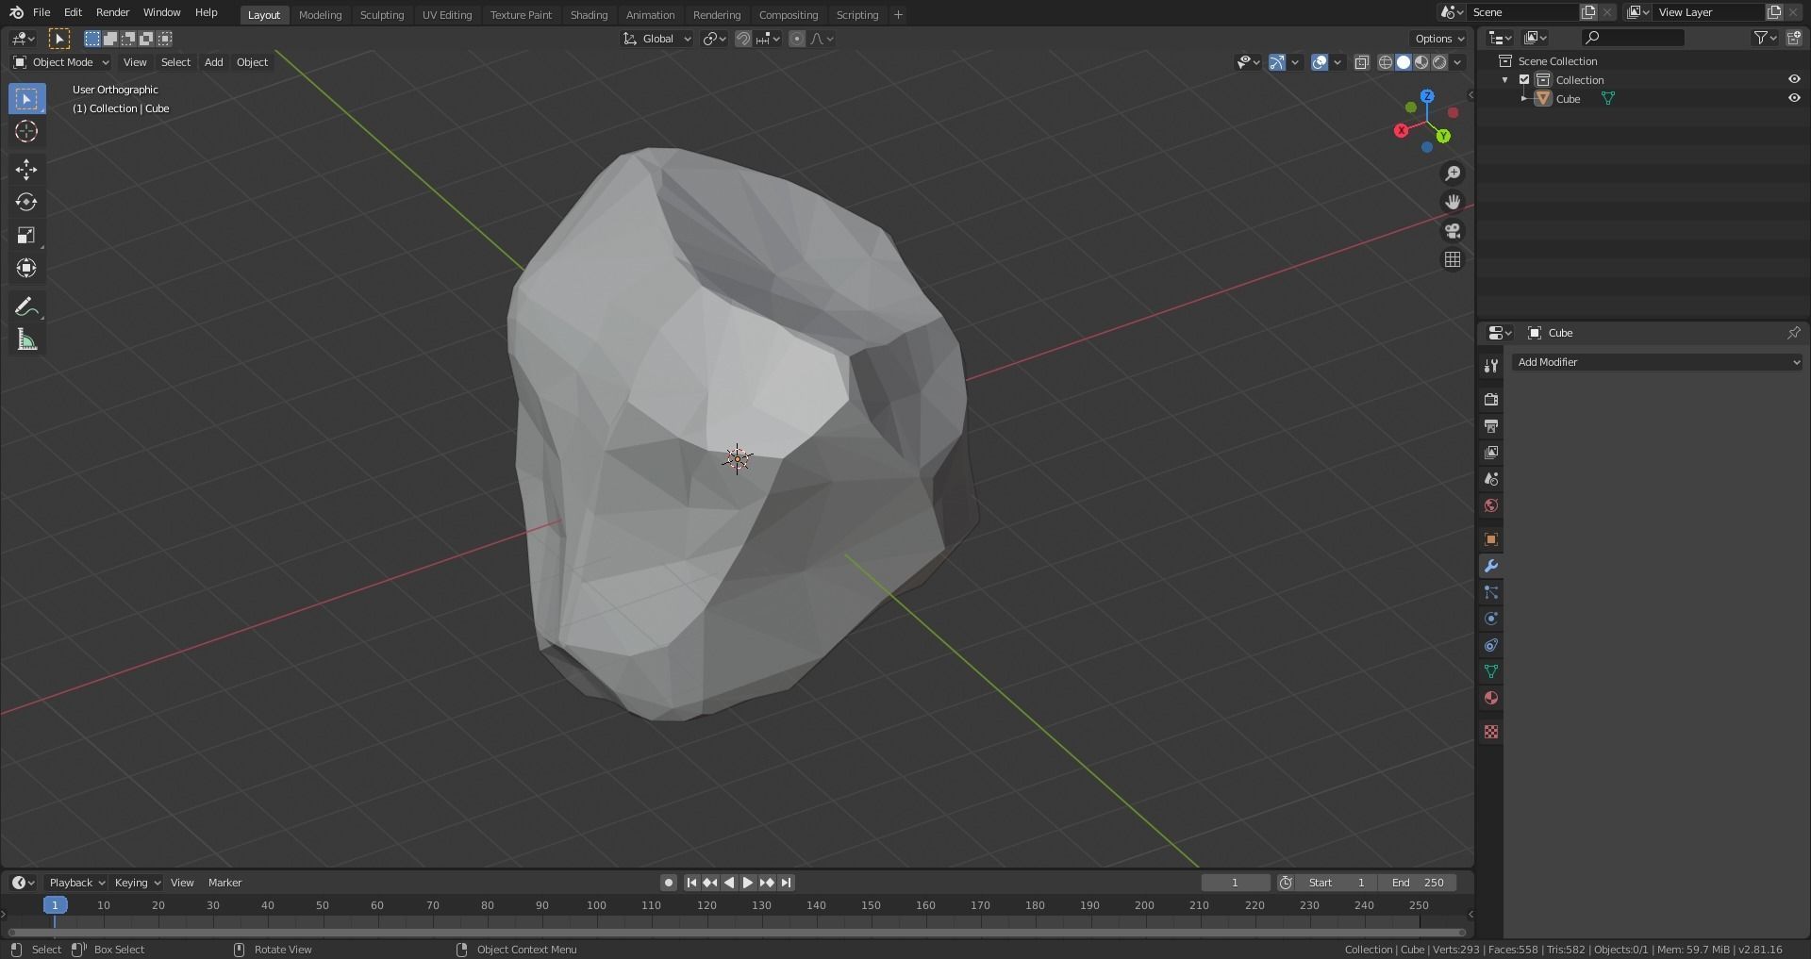Image resolution: width=1811 pixels, height=959 pixels.
Task: Open Output properties tab
Action: click(x=1491, y=426)
